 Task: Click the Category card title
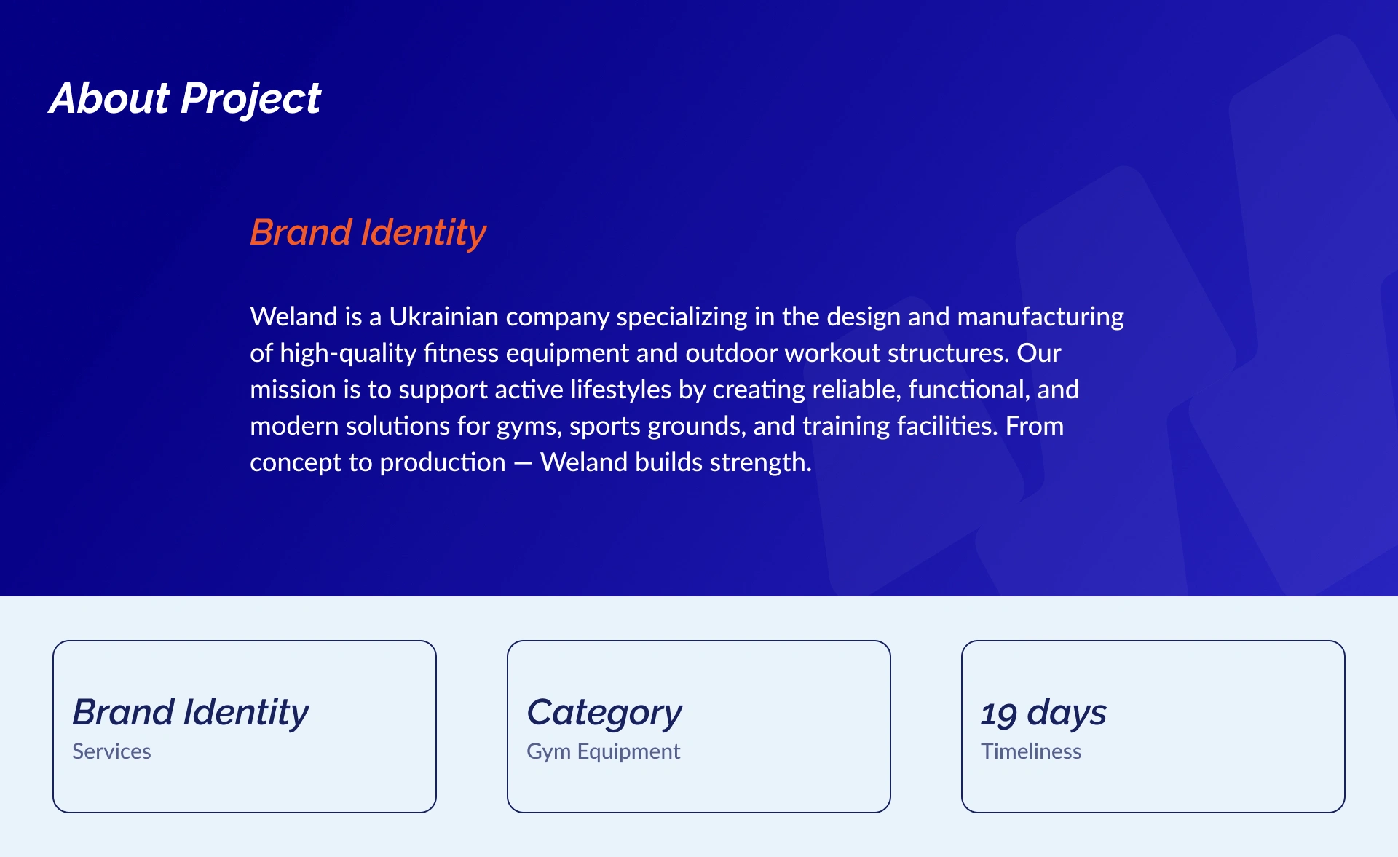tap(604, 712)
